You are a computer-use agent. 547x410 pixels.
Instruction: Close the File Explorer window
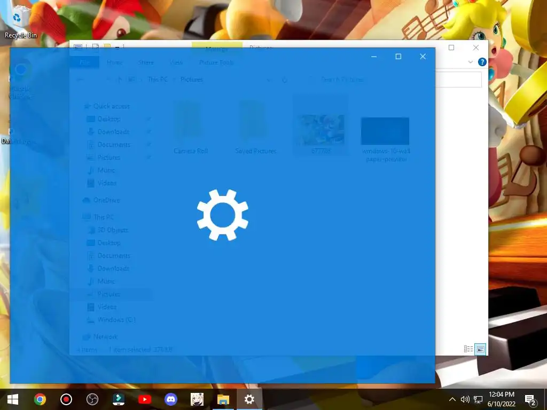tap(476, 48)
